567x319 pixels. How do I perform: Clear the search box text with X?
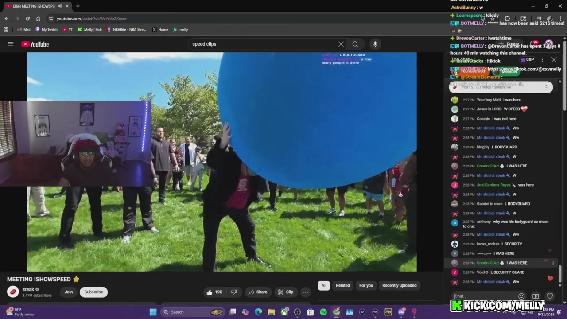341,44
